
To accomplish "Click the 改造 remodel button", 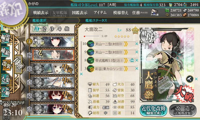I will coord(183,110).
